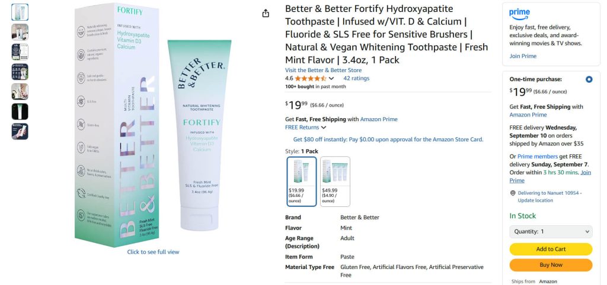Image resolution: width=607 pixels, height=285 pixels.
Task: Click the location pin icon by Delivering to Nanuet
Action: point(513,193)
